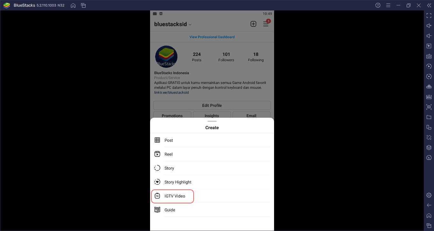Click the Promotions button
434x231 pixels.
[x=172, y=115]
